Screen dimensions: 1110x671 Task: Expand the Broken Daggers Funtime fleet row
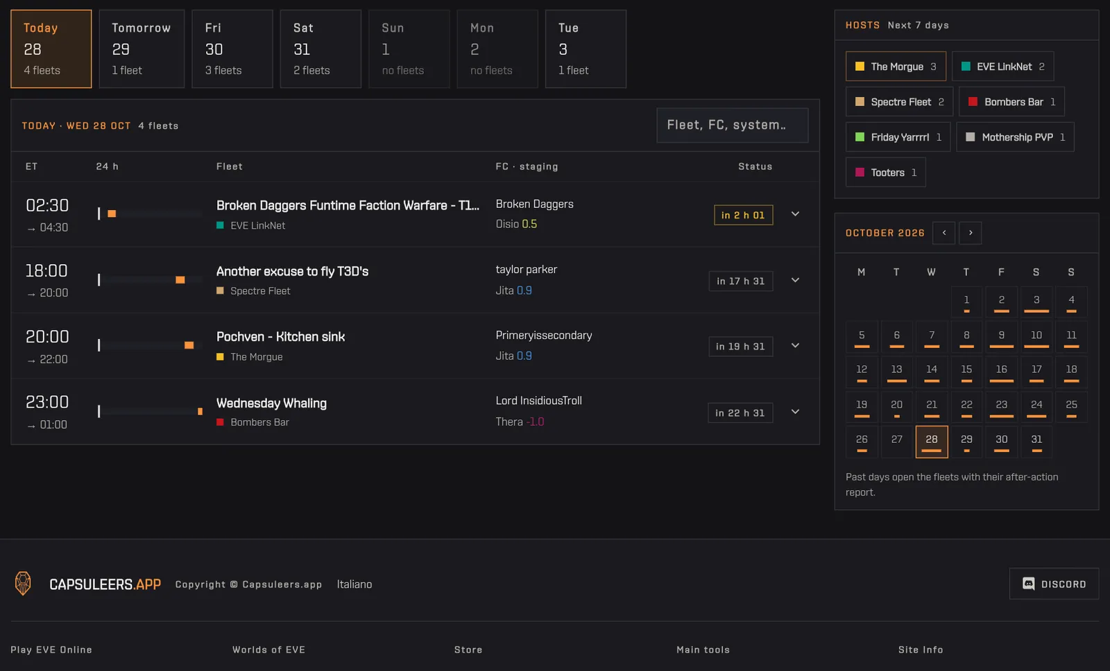click(x=795, y=214)
